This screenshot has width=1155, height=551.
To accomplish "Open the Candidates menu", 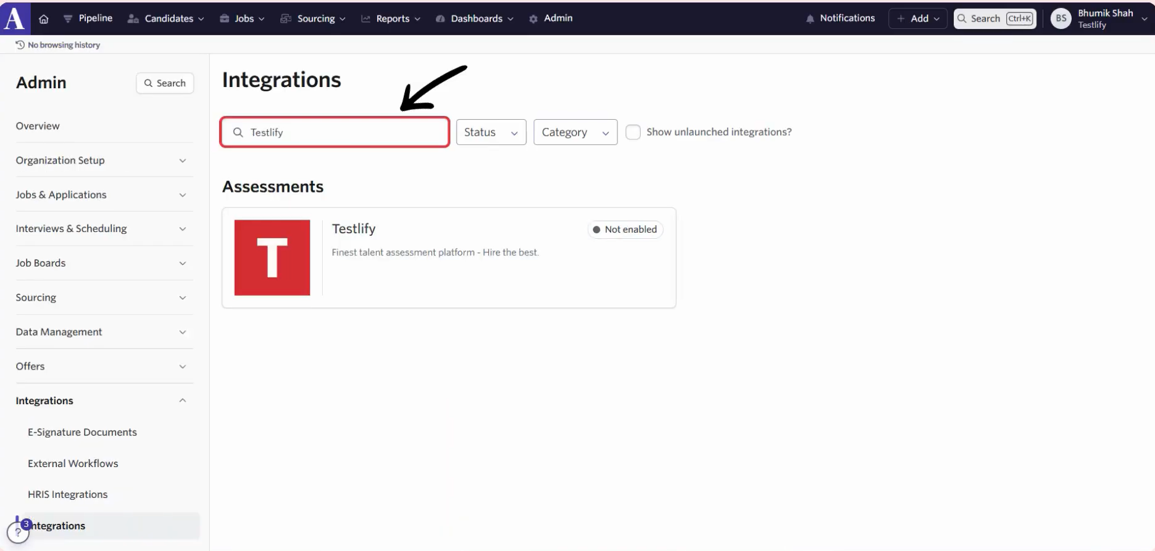I will [x=165, y=19].
